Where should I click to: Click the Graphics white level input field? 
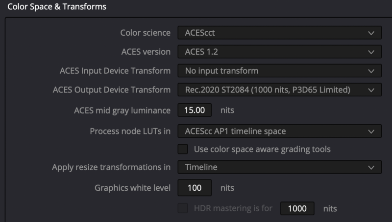195,188
